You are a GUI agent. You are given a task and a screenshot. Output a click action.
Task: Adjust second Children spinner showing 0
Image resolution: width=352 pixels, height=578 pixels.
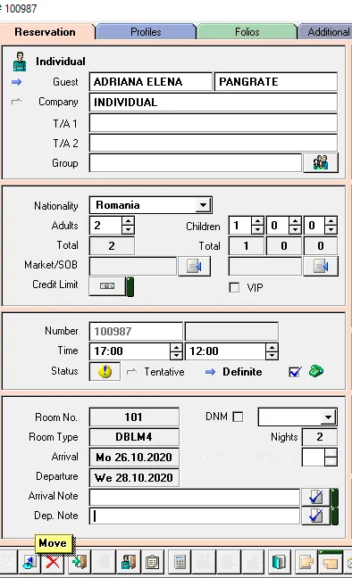295,226
